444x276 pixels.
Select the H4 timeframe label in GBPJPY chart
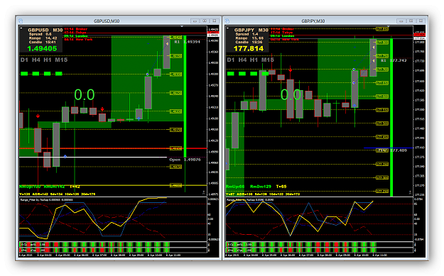tap(242, 60)
